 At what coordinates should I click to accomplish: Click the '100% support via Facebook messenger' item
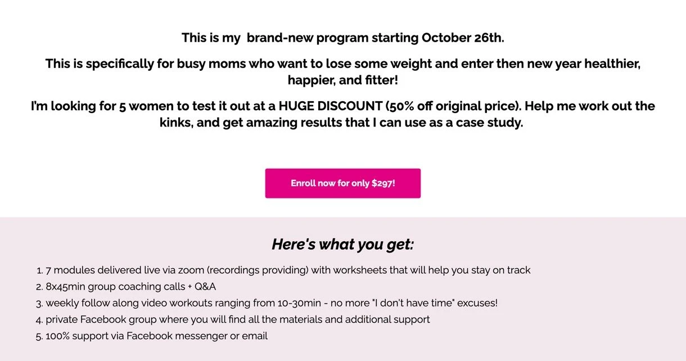click(x=156, y=336)
